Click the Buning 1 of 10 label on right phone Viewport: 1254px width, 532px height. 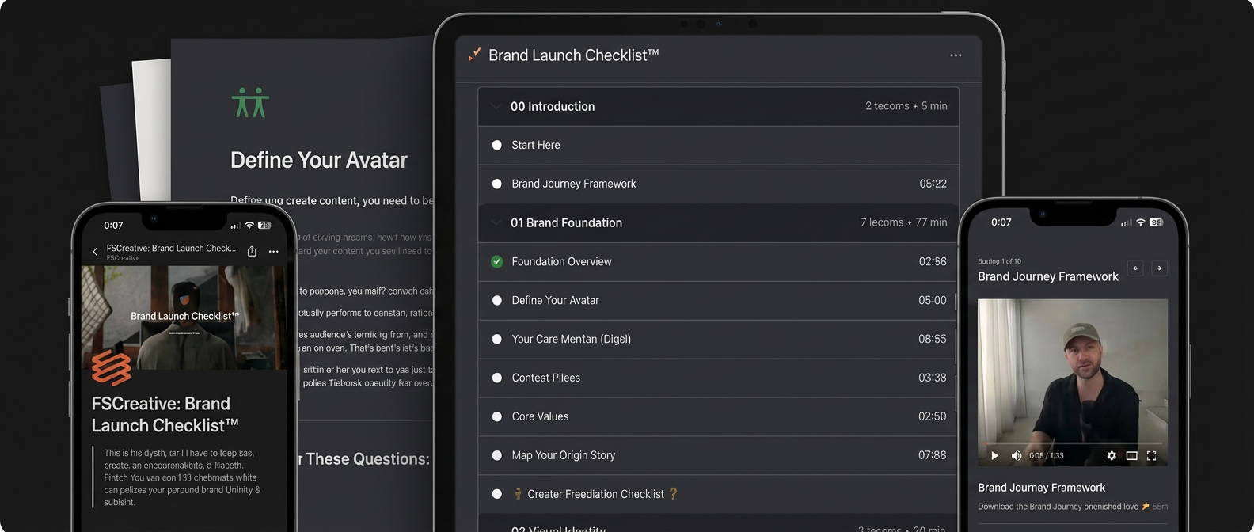point(999,261)
